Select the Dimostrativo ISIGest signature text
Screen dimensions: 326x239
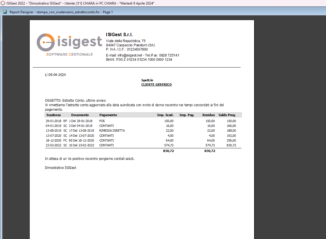click(61, 168)
